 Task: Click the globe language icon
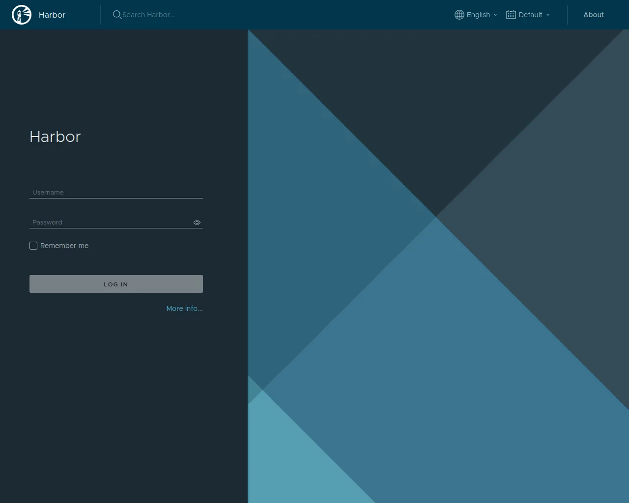(x=459, y=15)
